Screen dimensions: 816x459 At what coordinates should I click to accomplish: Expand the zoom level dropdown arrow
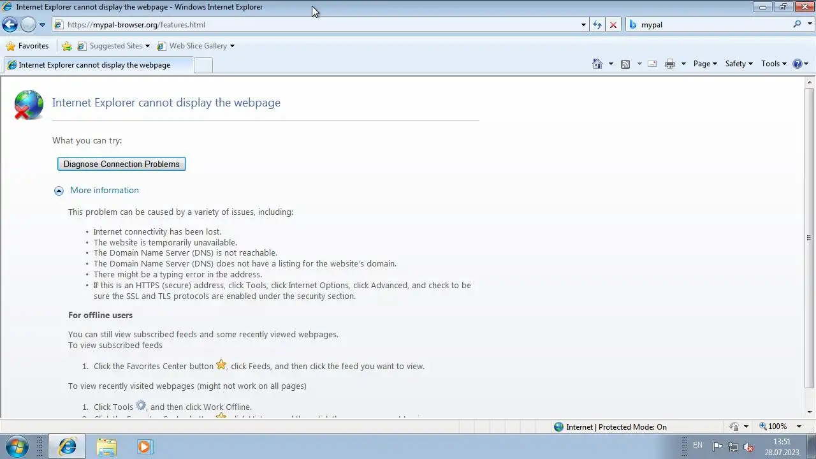(x=799, y=426)
